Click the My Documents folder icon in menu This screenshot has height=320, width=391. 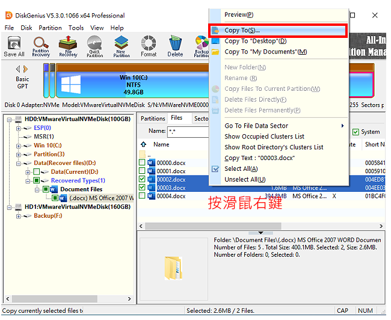point(215,52)
